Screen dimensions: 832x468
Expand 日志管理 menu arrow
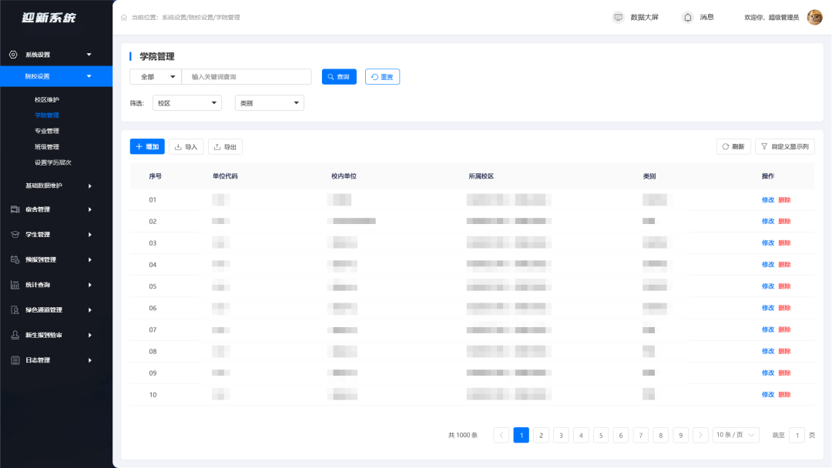tap(89, 360)
